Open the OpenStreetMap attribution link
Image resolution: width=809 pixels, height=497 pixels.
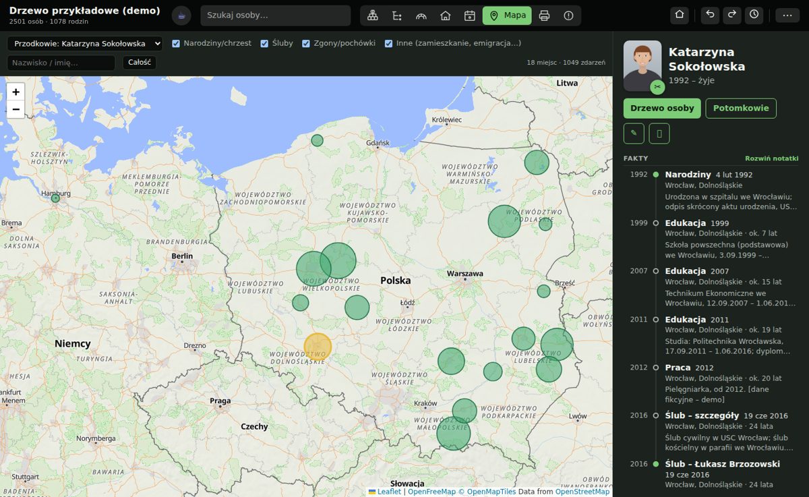point(582,492)
